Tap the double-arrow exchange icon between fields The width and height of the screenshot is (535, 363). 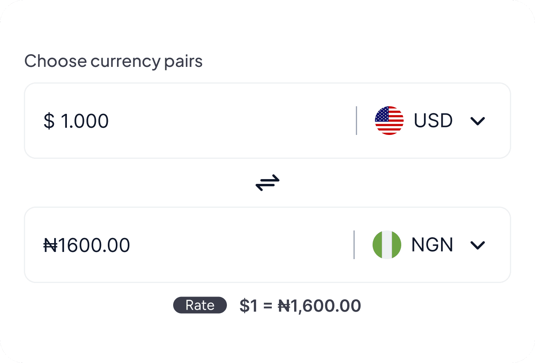[x=267, y=183]
